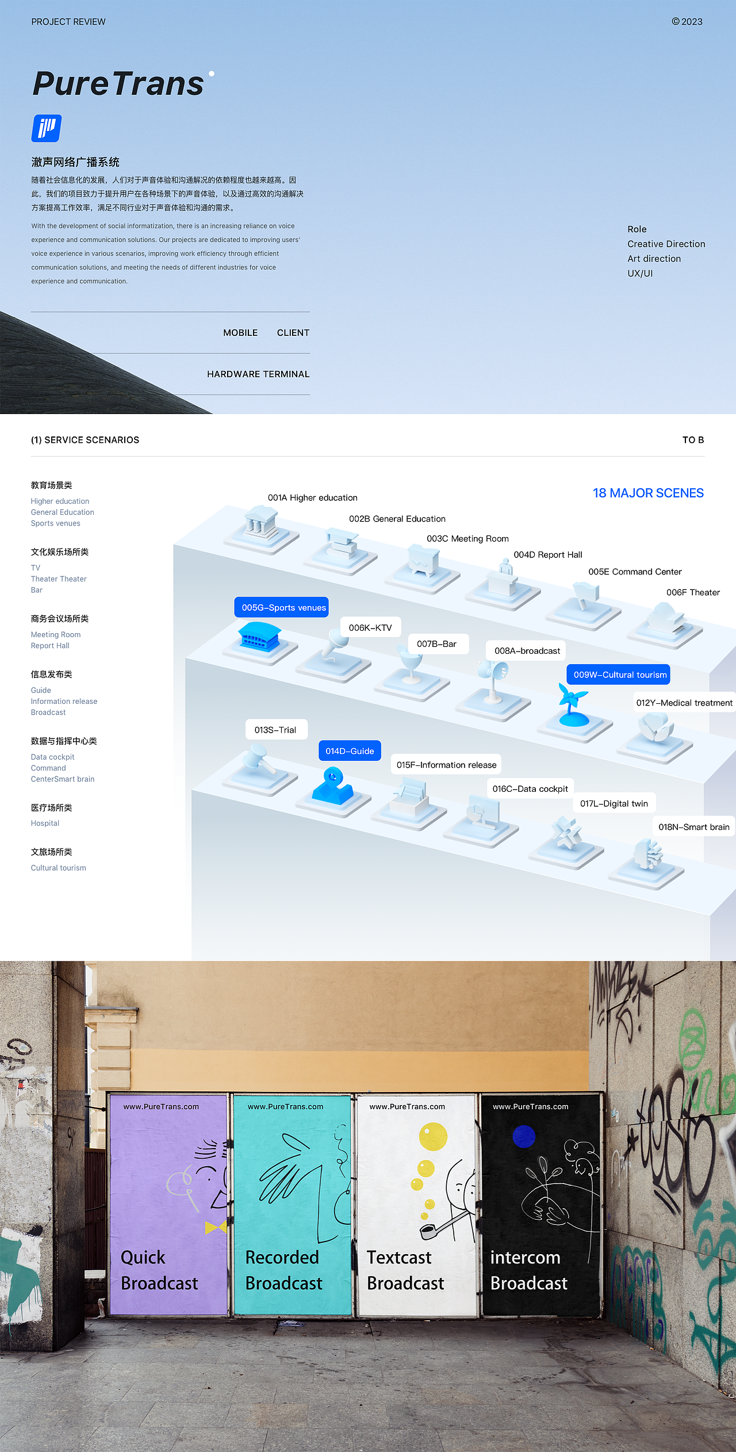Click the PROJECT REVIEW header text

point(68,22)
